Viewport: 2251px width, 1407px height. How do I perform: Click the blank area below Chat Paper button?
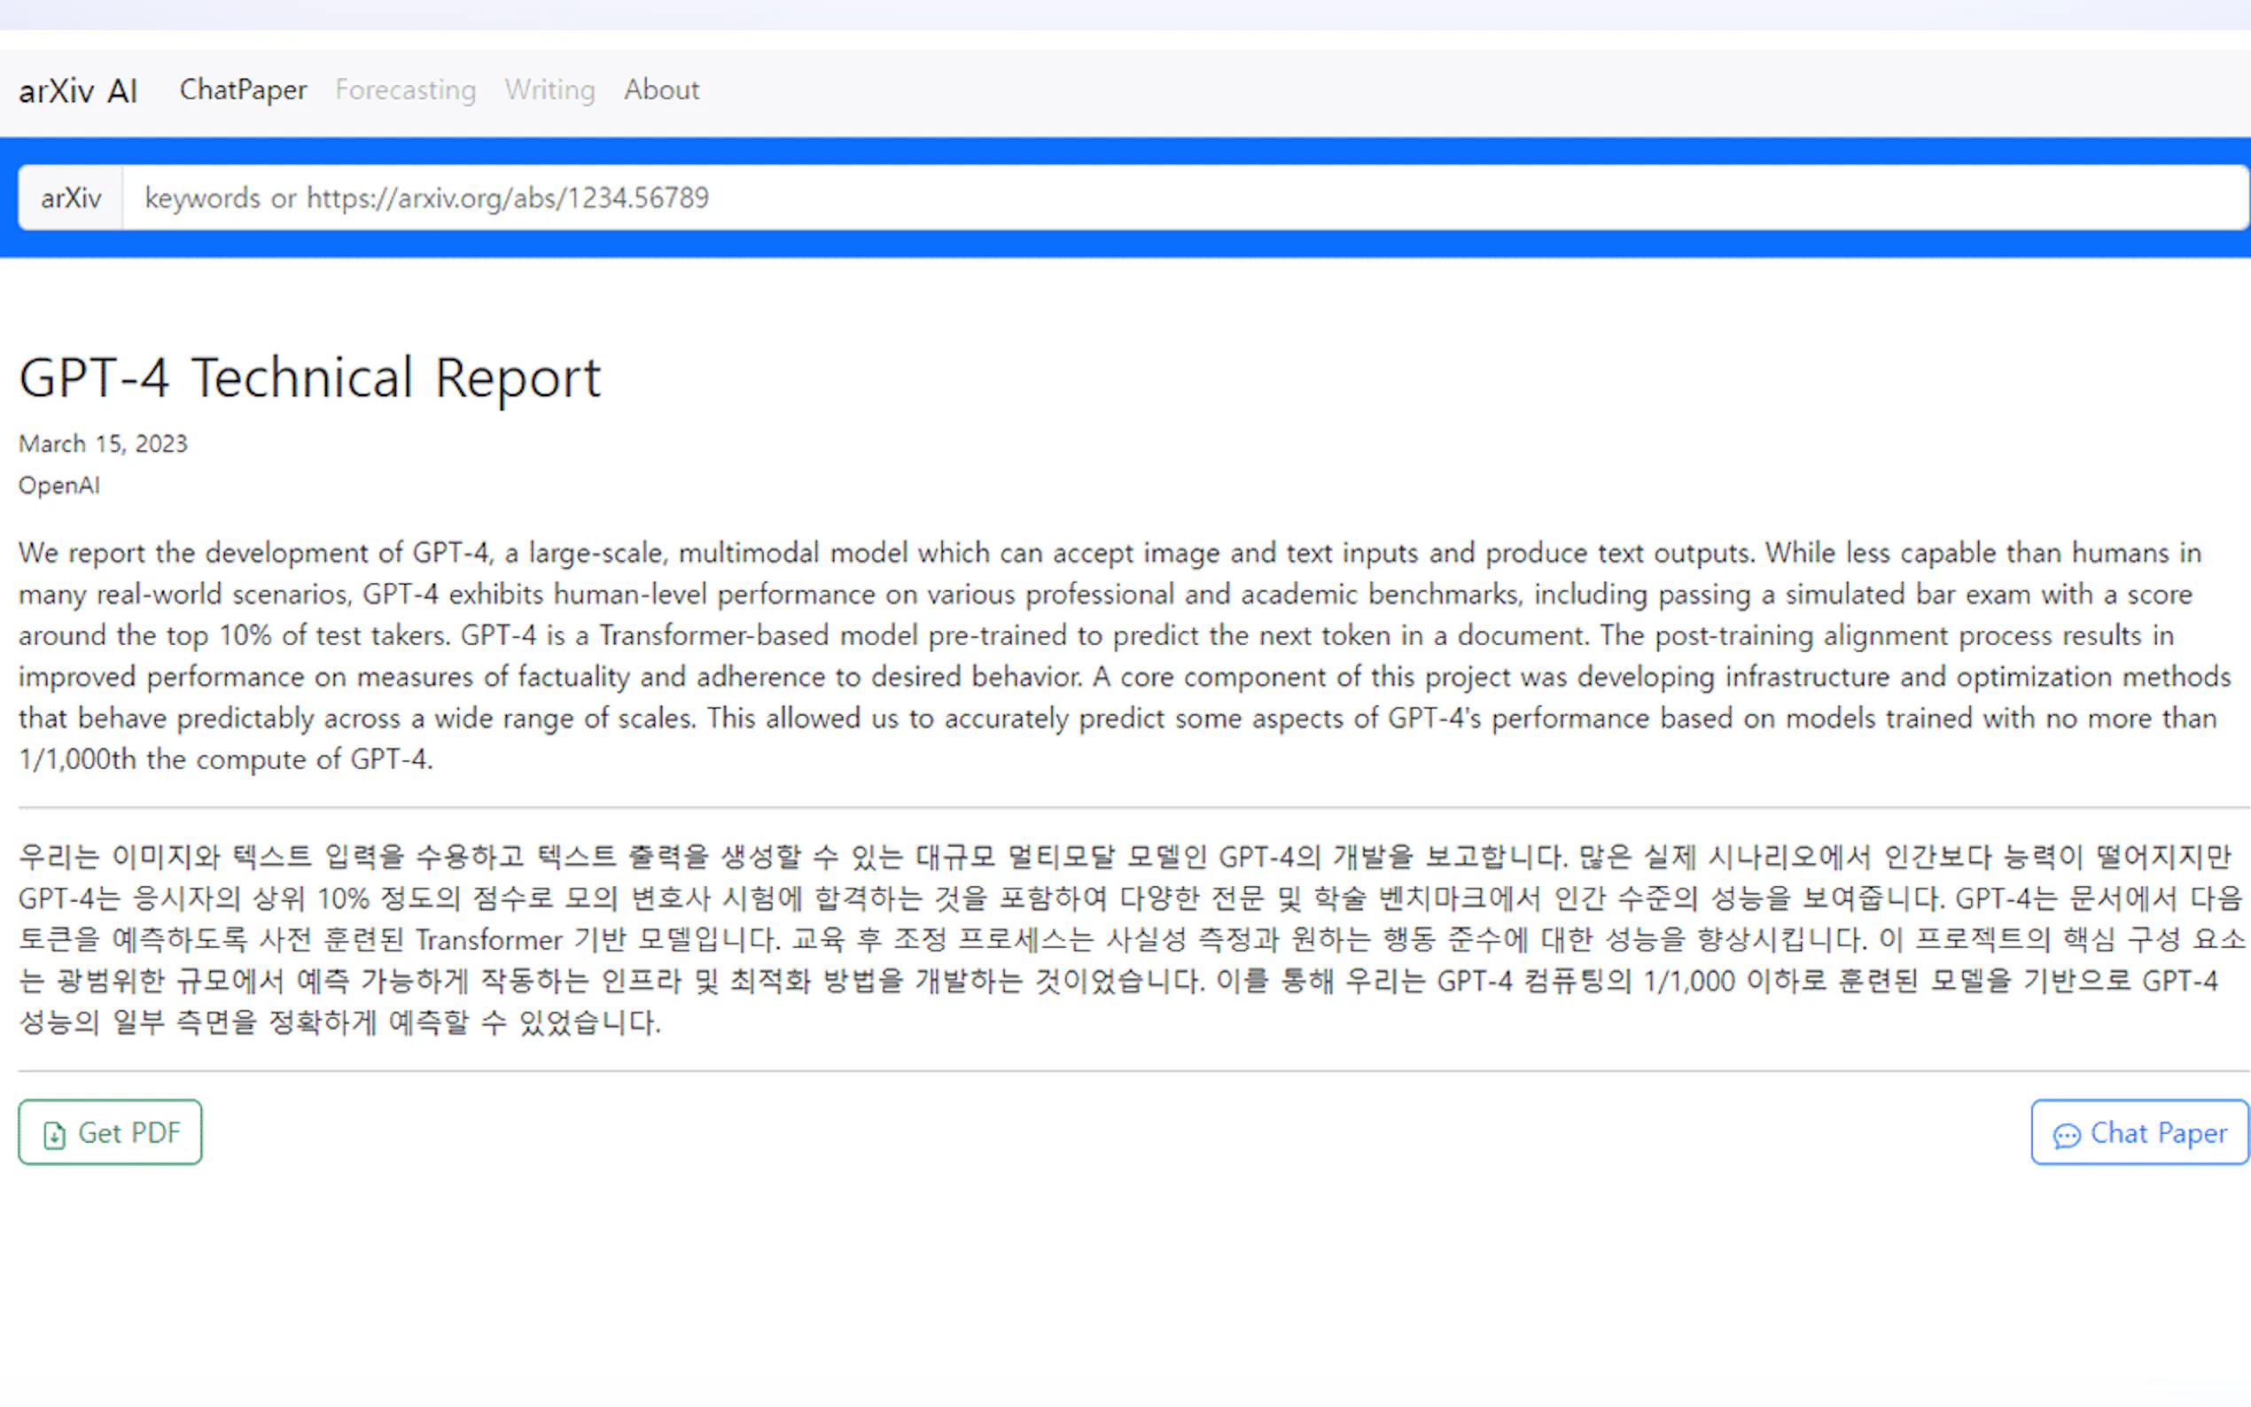pos(2138,1284)
